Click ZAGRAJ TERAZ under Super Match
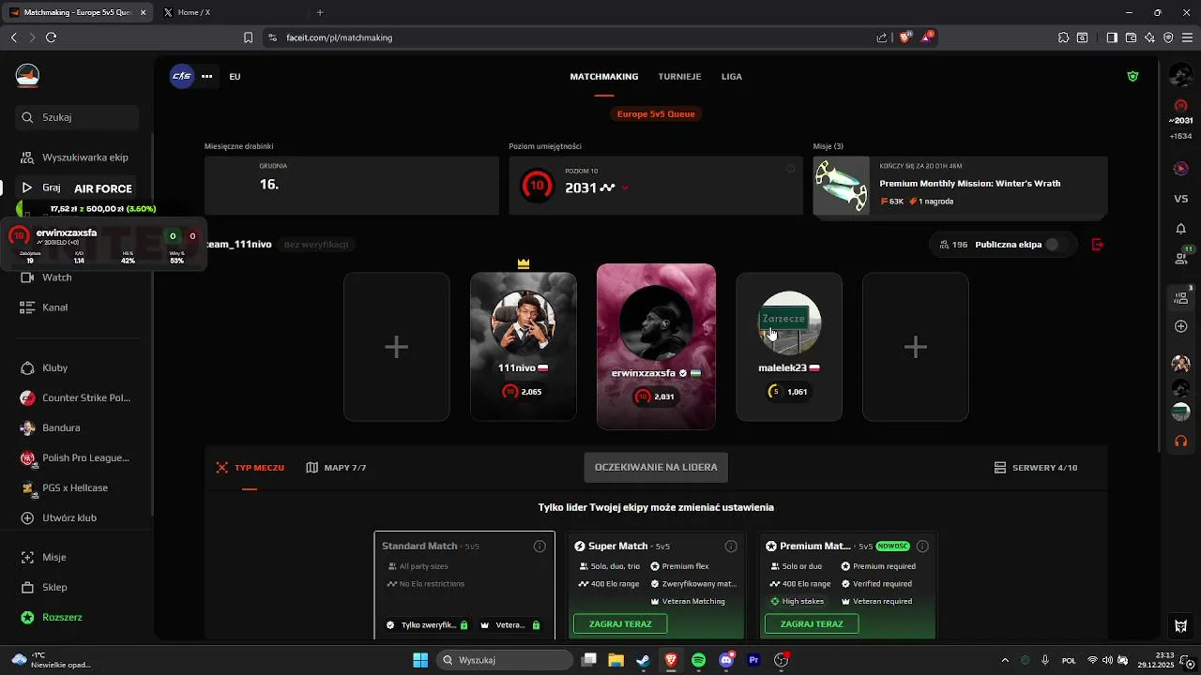Image resolution: width=1201 pixels, height=675 pixels. (620, 623)
